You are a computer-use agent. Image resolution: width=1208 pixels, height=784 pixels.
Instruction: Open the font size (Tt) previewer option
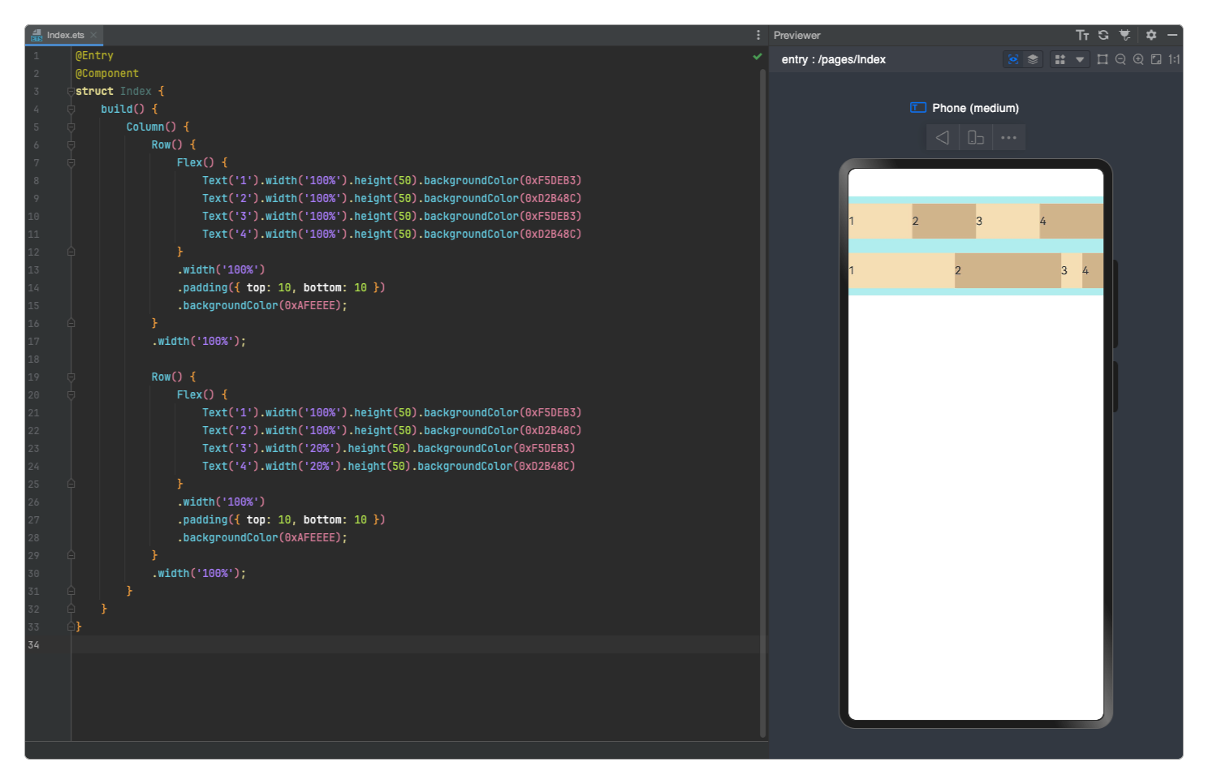tap(1082, 35)
